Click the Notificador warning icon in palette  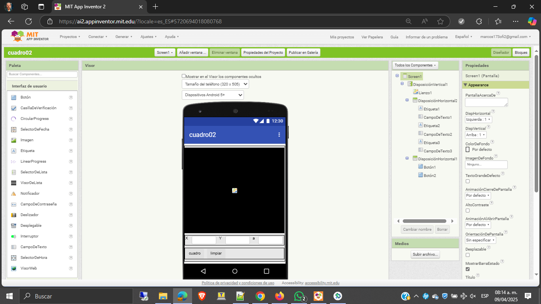click(13, 194)
